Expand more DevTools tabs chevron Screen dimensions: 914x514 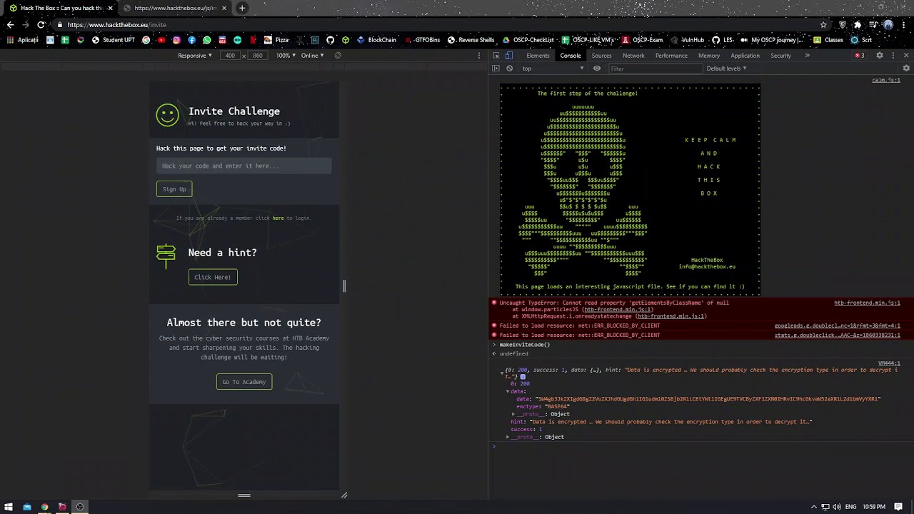808,56
